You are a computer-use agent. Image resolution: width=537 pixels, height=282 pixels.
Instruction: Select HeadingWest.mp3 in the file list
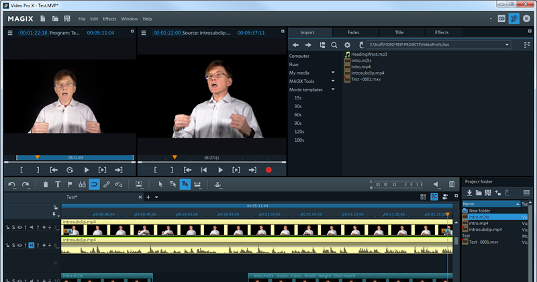[369, 54]
